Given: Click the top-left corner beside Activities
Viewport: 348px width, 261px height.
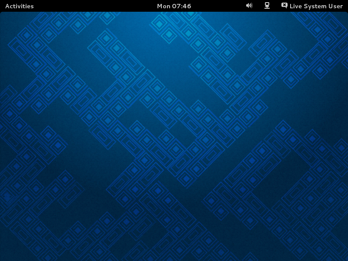Looking at the screenshot, I should tap(1, 1).
